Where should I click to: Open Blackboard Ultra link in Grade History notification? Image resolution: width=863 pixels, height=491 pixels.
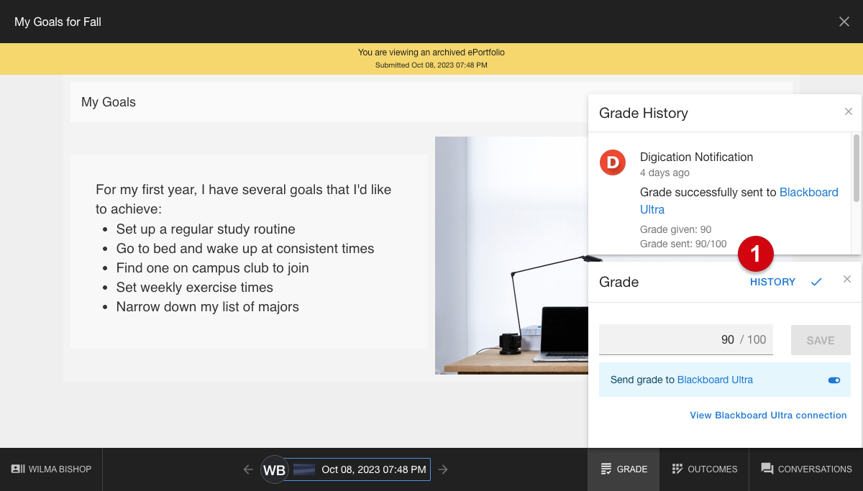[739, 201]
